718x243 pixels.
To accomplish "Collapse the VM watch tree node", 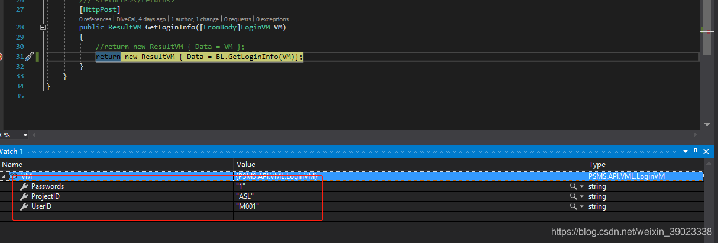I will click(x=4, y=176).
